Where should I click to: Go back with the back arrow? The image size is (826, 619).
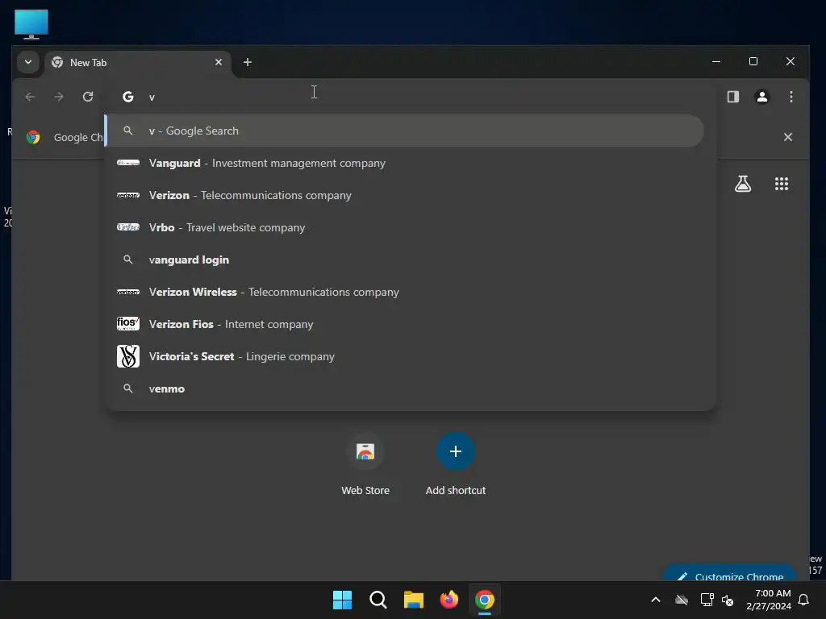tap(30, 97)
